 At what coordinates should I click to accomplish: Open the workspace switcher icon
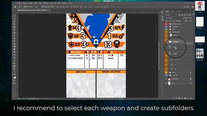[x=188, y=7]
